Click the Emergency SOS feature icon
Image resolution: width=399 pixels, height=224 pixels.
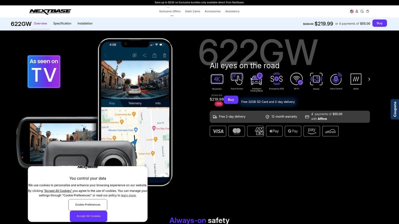pos(276,79)
